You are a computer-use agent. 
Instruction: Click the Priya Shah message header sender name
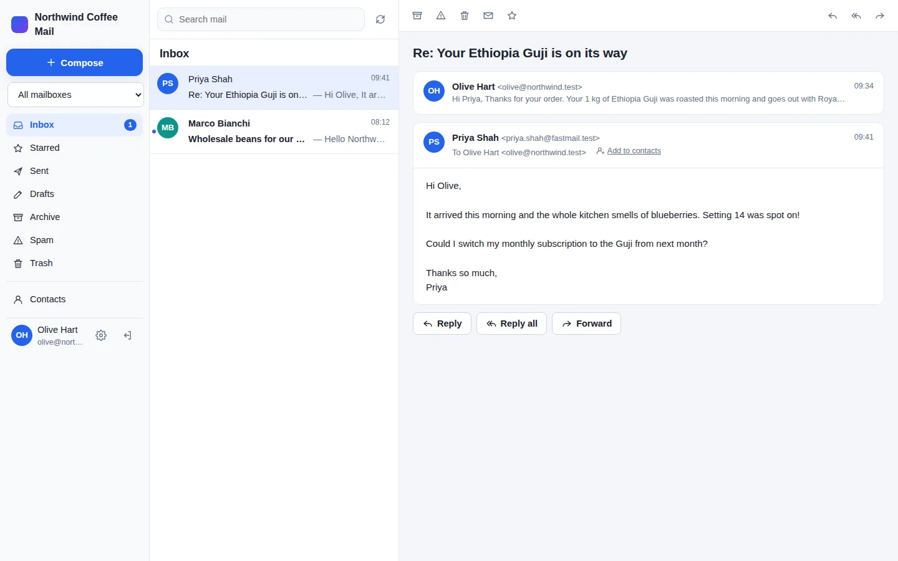tap(475, 138)
